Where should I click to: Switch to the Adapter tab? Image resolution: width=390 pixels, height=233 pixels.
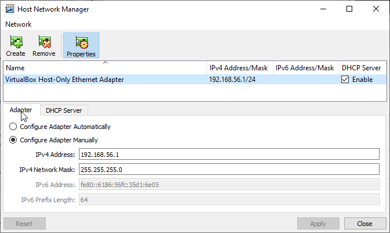point(21,110)
